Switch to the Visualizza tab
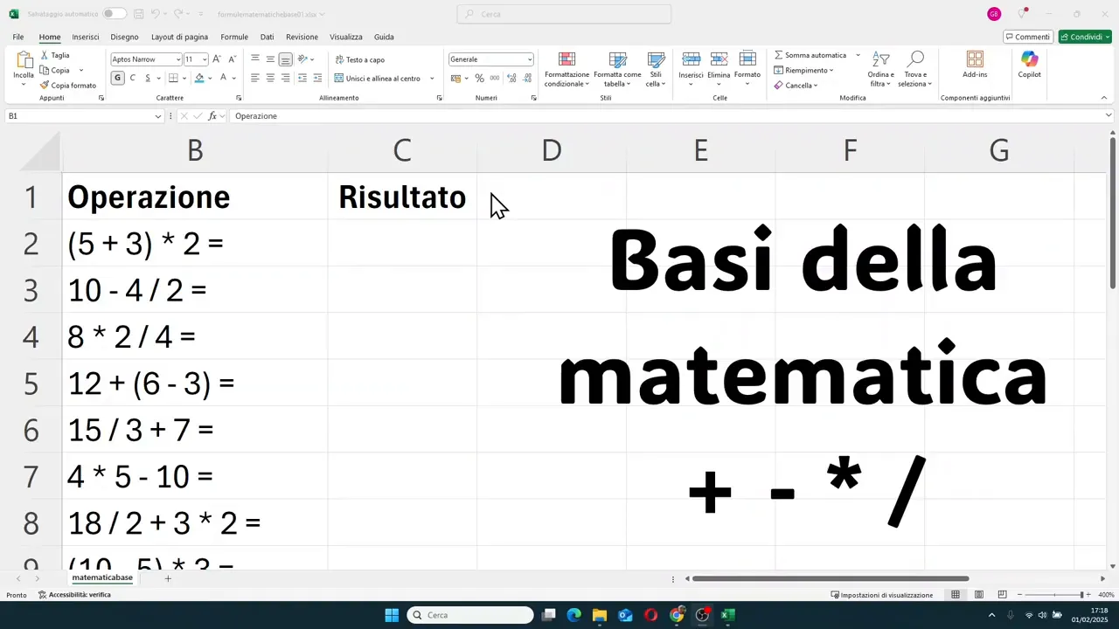This screenshot has width=1119, height=629. (345, 37)
